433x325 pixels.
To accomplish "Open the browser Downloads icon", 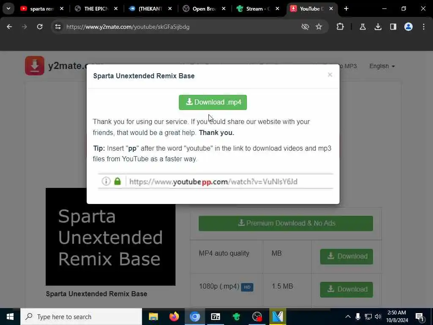I will (378, 27).
